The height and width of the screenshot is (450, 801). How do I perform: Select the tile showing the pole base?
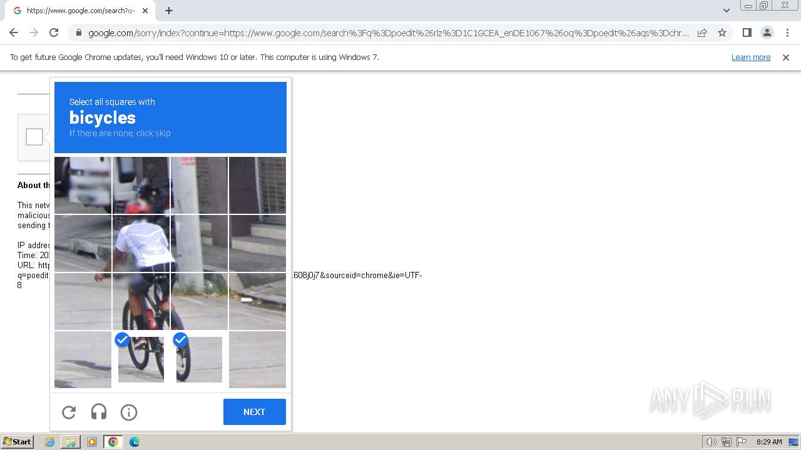pos(199,301)
